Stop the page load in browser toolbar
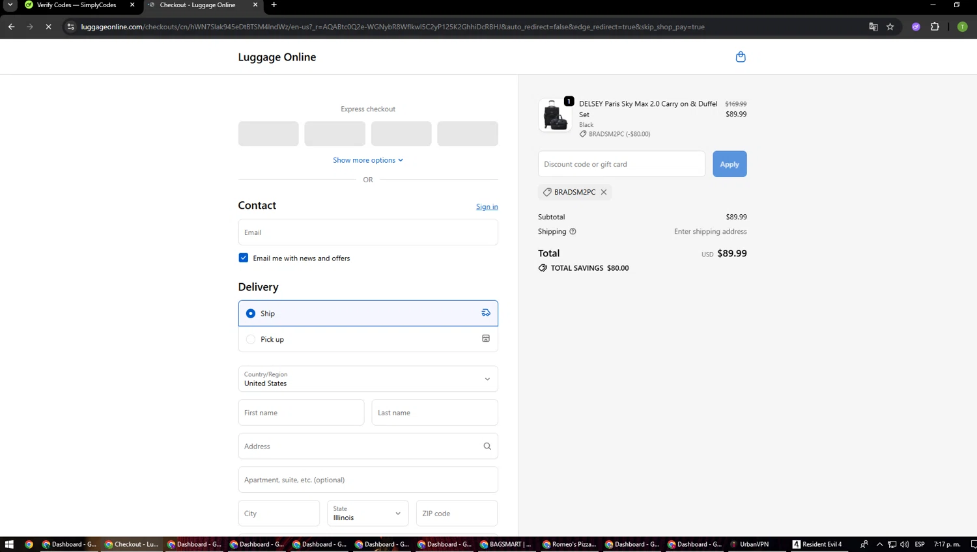The width and height of the screenshot is (977, 552). point(48,27)
